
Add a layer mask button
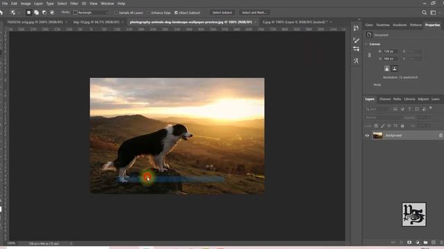(x=409, y=242)
